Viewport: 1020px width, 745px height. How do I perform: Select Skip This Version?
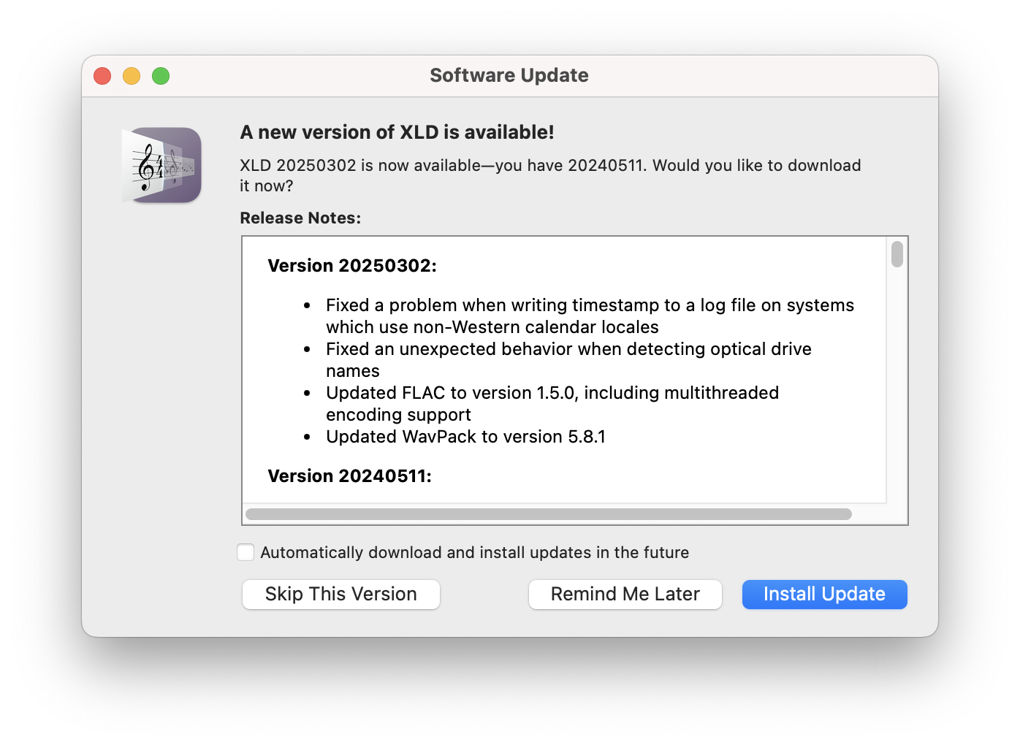[x=340, y=594]
